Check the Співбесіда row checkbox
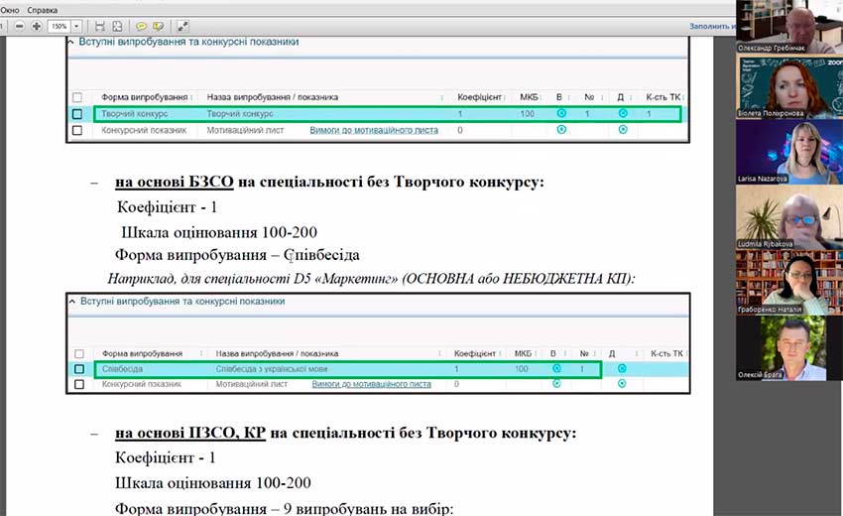The height and width of the screenshot is (516, 843). [x=77, y=369]
